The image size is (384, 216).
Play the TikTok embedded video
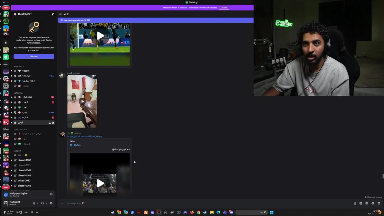click(100, 183)
